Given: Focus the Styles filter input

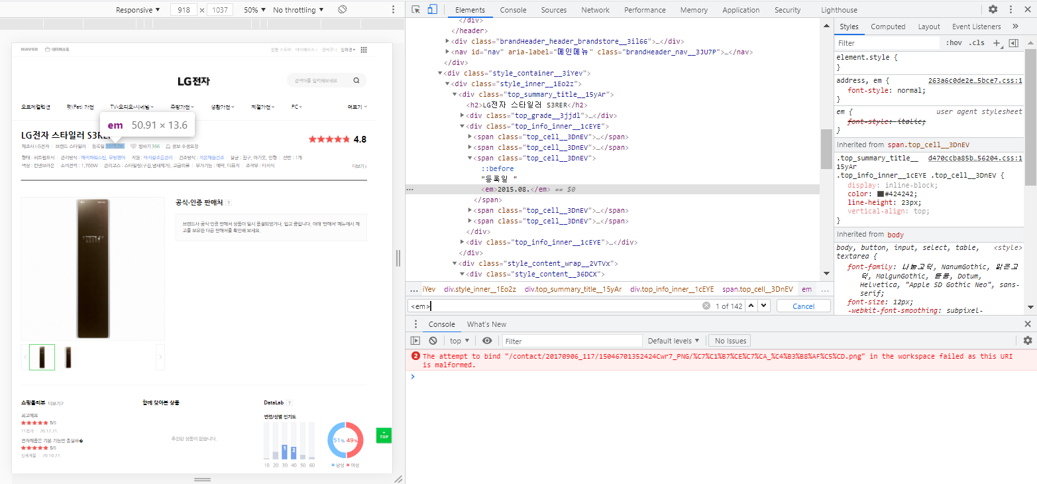Looking at the screenshot, I should (888, 43).
